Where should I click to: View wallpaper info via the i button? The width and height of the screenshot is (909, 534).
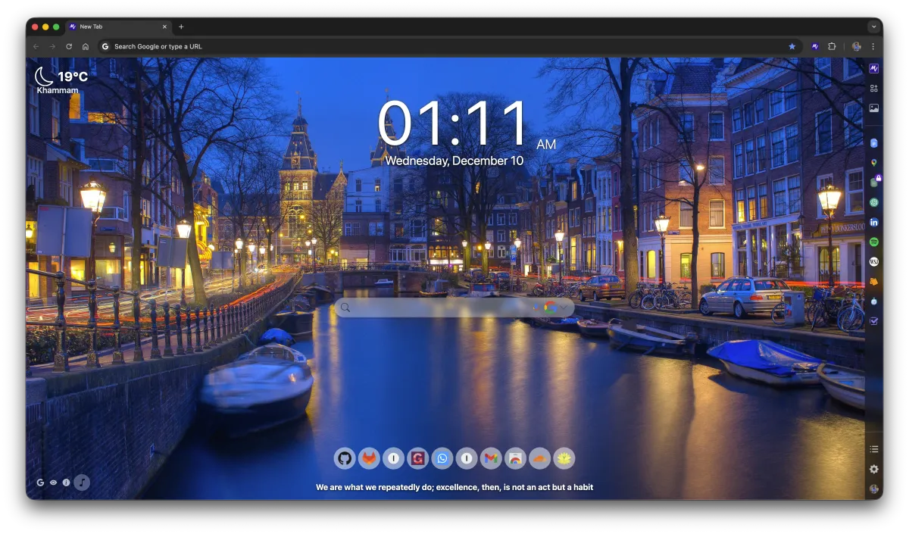67,482
